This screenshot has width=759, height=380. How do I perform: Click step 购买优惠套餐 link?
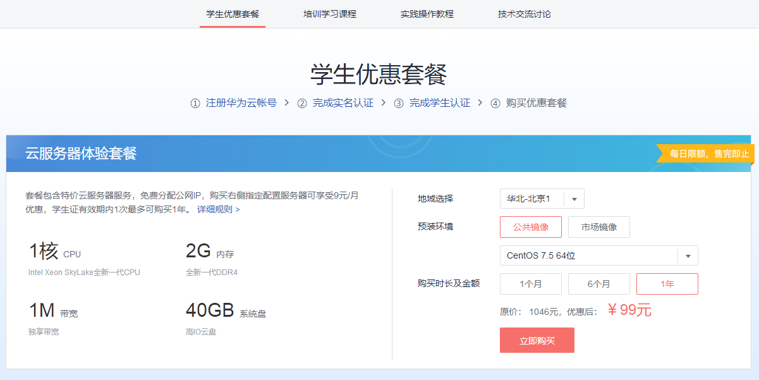click(537, 102)
